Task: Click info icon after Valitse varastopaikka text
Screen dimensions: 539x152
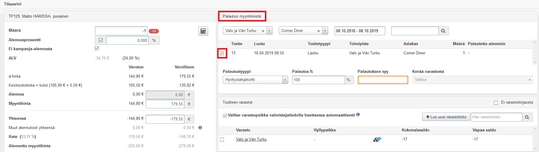Action: pyautogui.click(x=358, y=115)
